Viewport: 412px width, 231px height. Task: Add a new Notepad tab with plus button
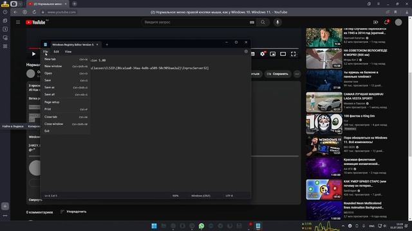(107, 44)
